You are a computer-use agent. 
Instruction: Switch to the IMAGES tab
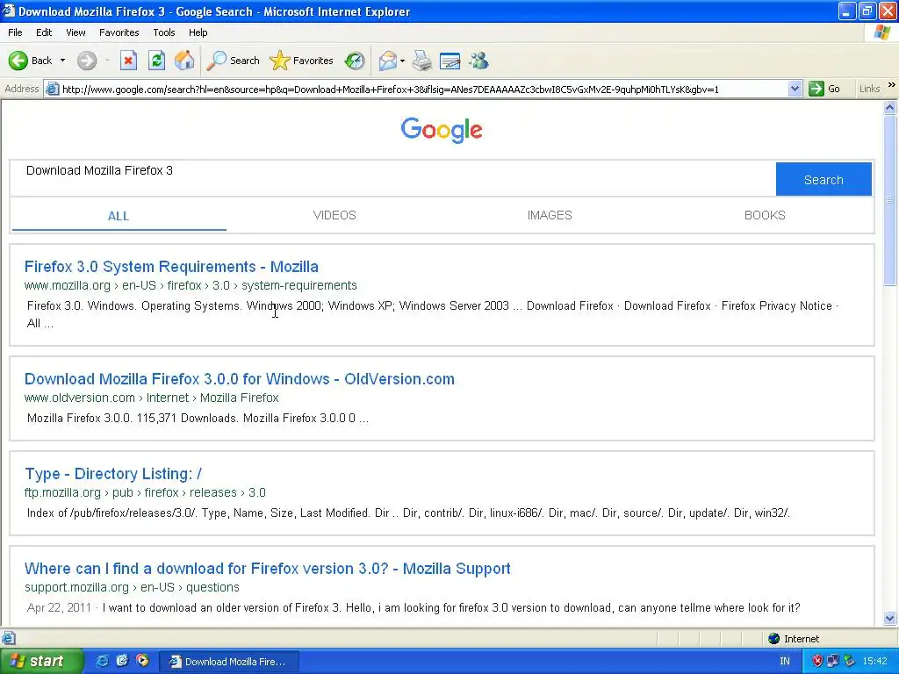pyautogui.click(x=550, y=216)
